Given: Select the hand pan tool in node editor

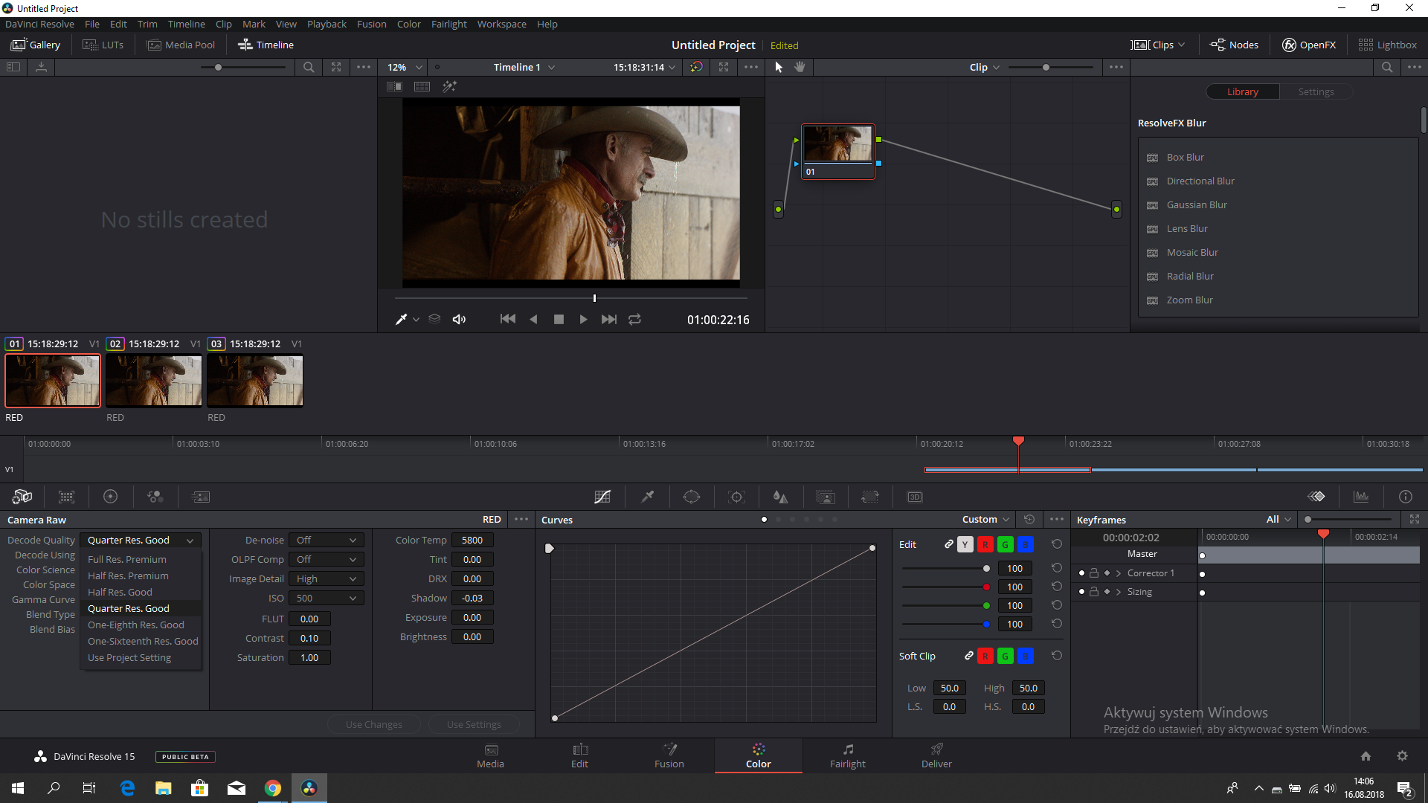Looking at the screenshot, I should point(800,67).
